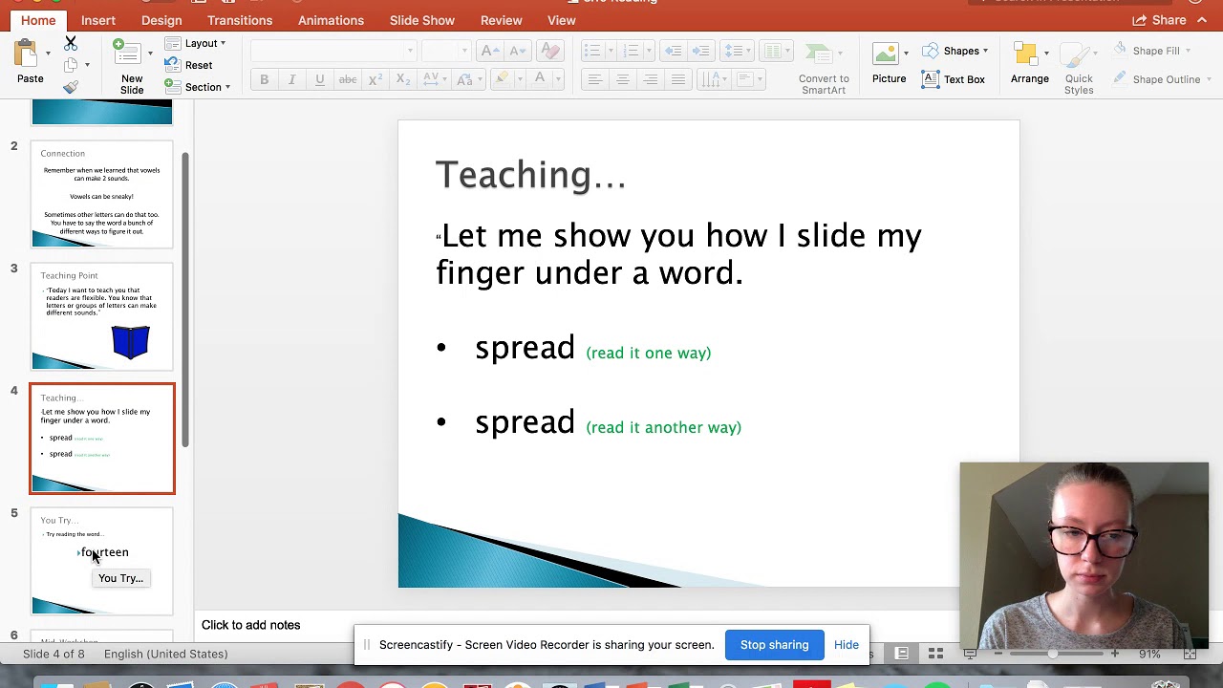Toggle Underline formatting
The height and width of the screenshot is (688, 1223).
pyautogui.click(x=319, y=79)
